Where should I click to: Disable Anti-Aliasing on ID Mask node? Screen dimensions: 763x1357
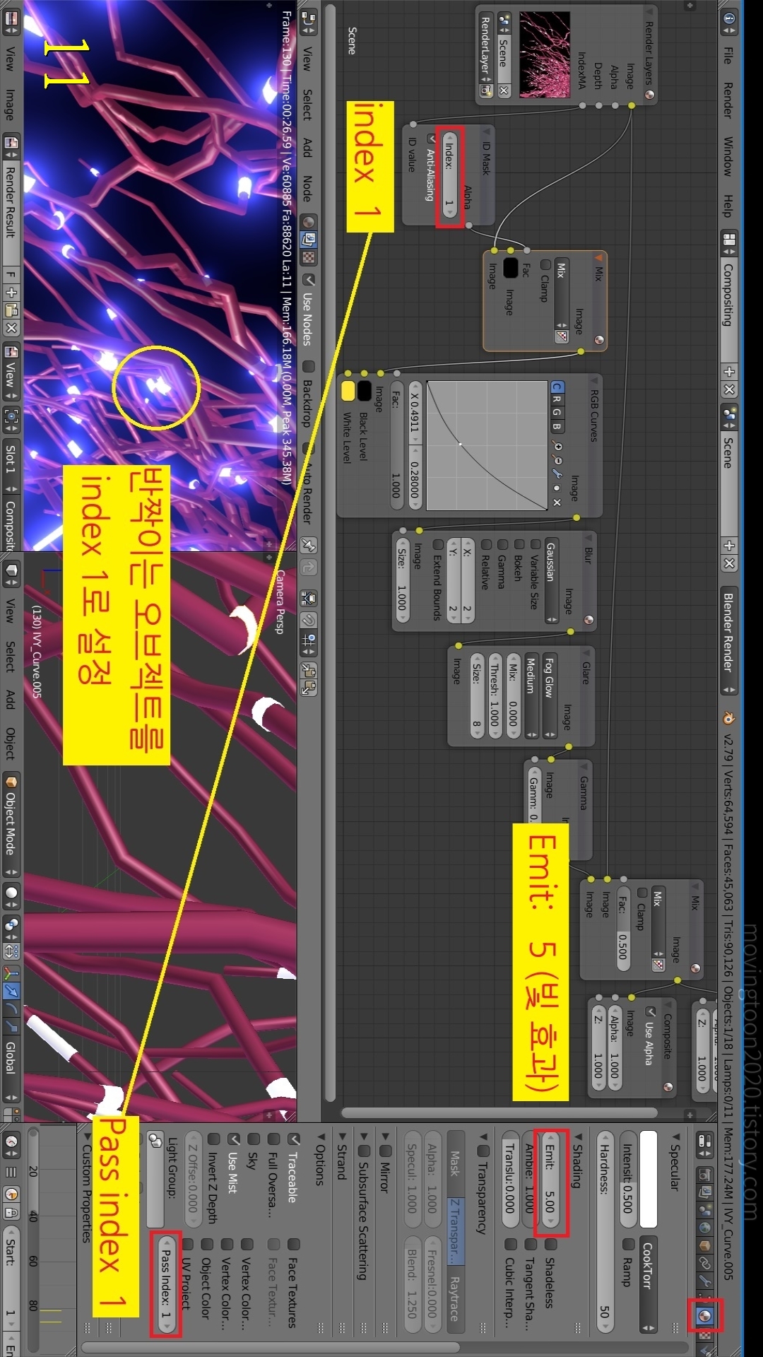(x=431, y=139)
